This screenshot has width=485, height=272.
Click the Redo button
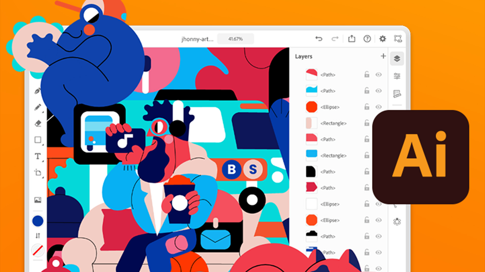(x=335, y=39)
